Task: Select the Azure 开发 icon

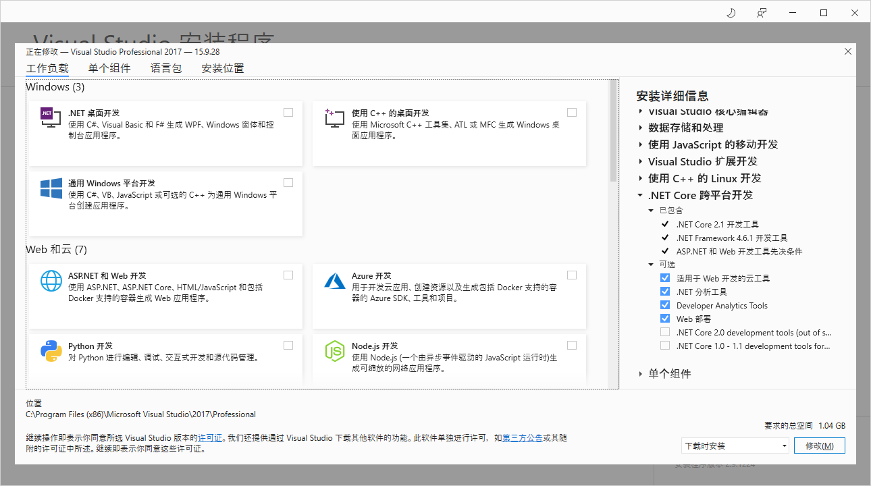Action: [334, 280]
